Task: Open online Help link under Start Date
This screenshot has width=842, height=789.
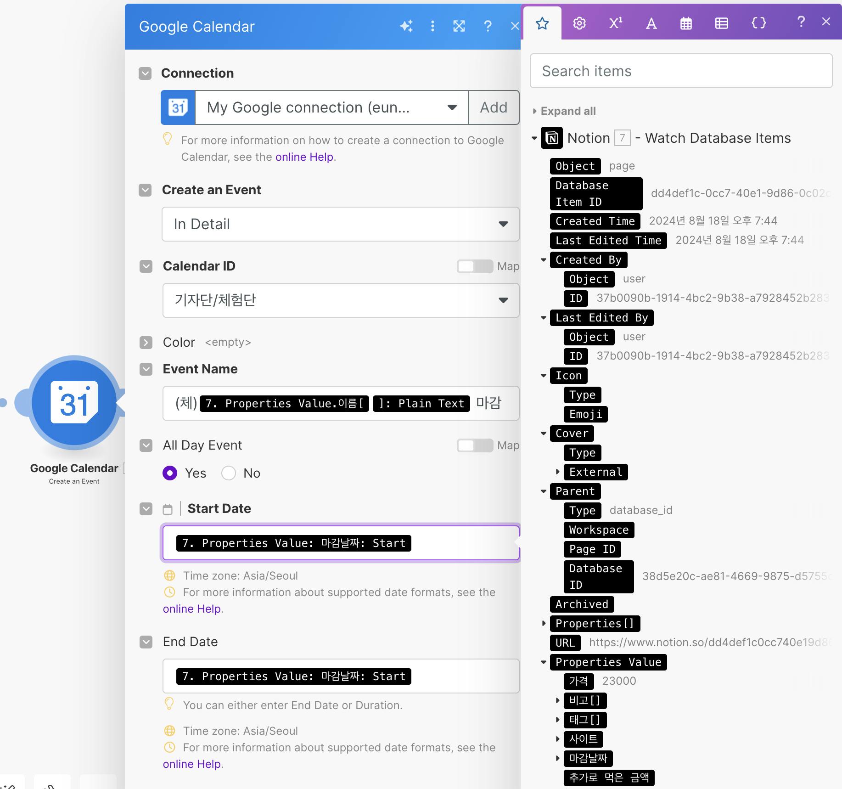Action: tap(192, 609)
